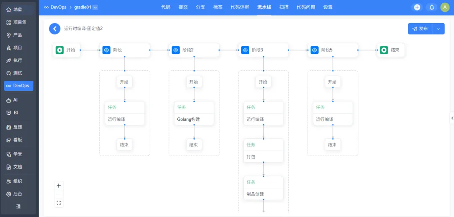Fit pipeline canvas to screen

tap(59, 203)
